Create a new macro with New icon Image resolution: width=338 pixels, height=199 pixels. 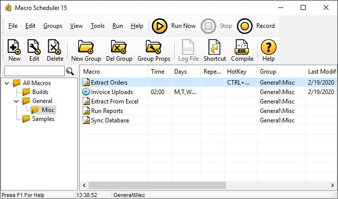(14, 47)
